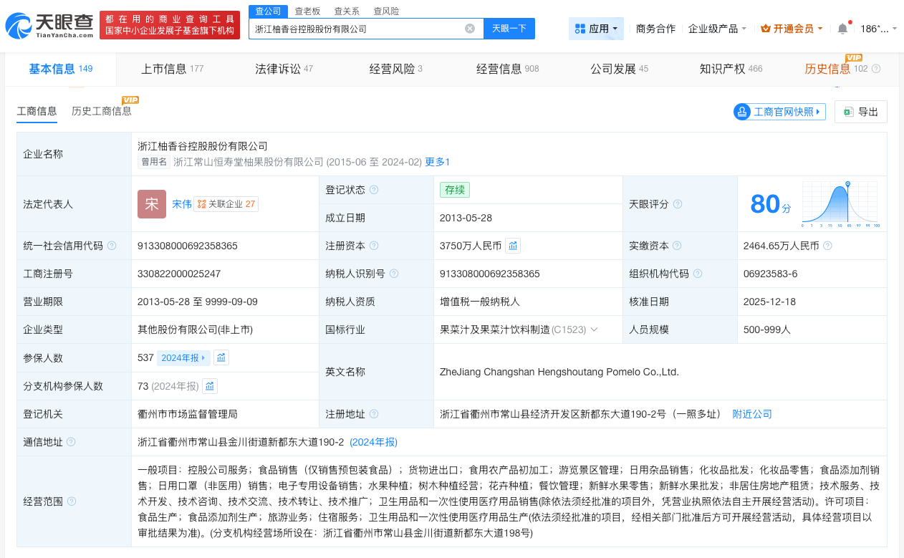Show help for 纳税人识别号
Screen dimensions: 904x558
pyautogui.click(x=394, y=274)
